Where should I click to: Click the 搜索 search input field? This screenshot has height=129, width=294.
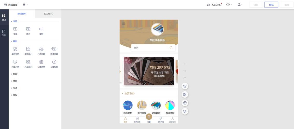pyautogui.click(x=149, y=48)
